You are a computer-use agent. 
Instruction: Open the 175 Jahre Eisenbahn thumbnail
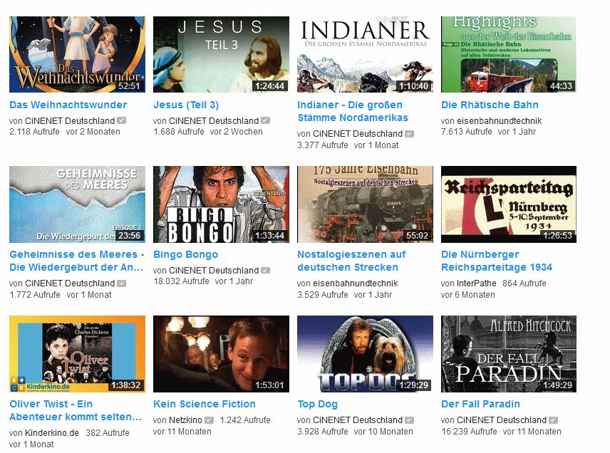click(x=365, y=204)
